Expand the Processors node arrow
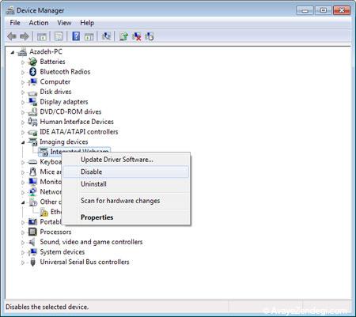Viewport: 356px width, 317px height. coord(23,232)
